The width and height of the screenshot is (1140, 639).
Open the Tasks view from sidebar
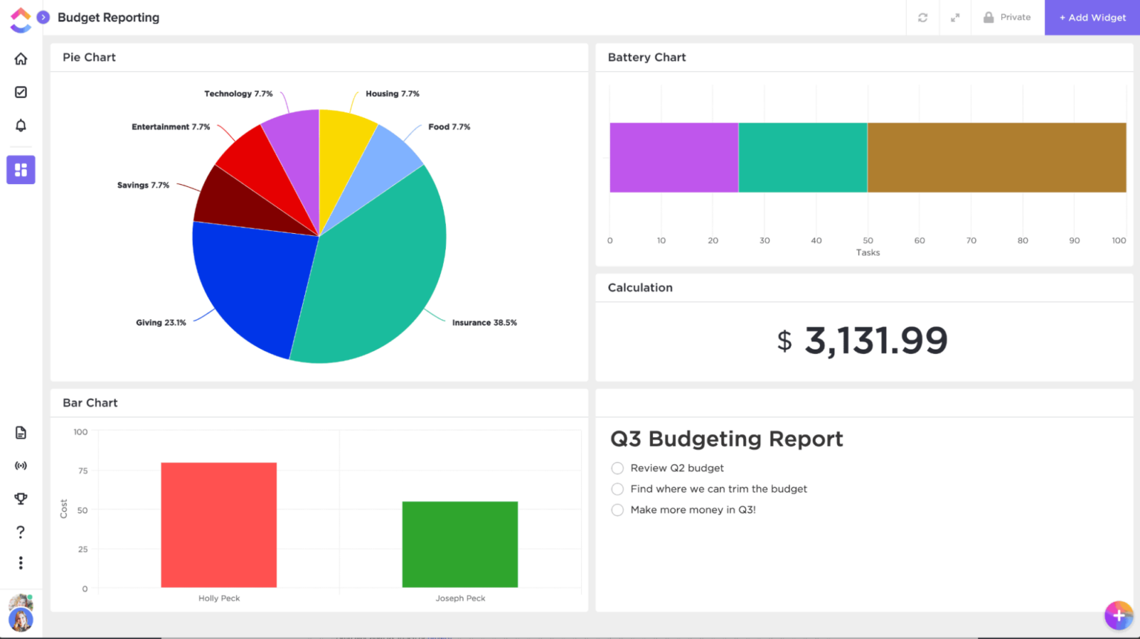coord(21,91)
